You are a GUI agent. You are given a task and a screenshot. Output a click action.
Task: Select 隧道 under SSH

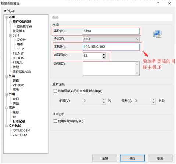(x=20, y=44)
